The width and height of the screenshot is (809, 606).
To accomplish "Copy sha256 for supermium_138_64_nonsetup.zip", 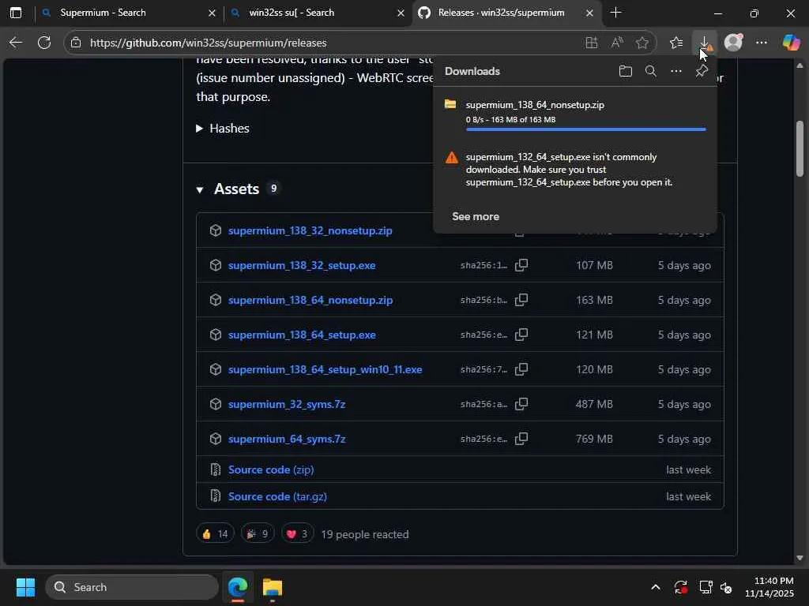I will 521,300.
